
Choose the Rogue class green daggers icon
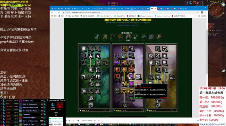(x=136, y=37)
